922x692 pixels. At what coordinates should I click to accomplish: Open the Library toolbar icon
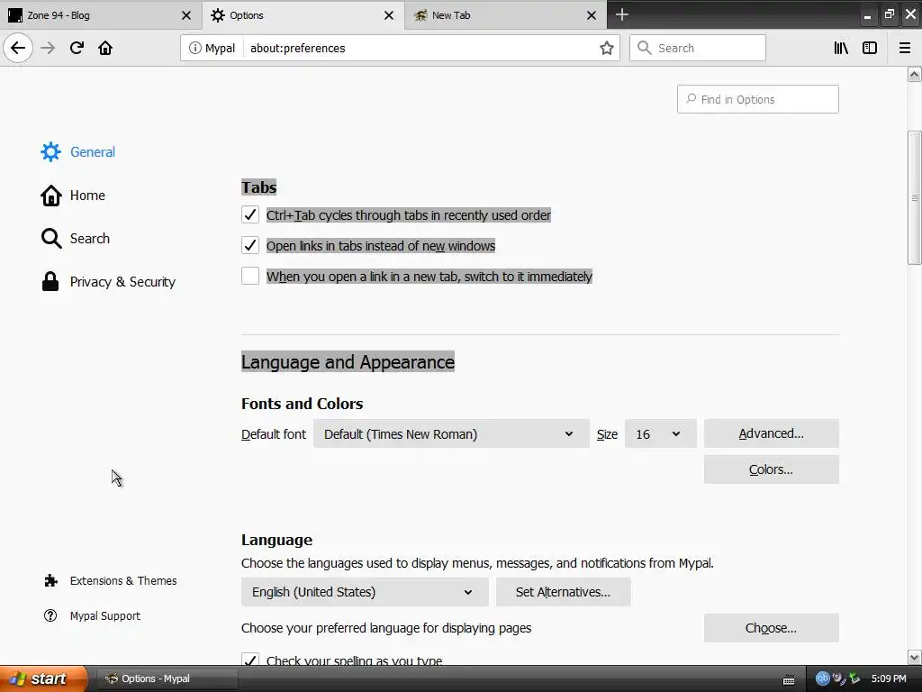click(841, 49)
